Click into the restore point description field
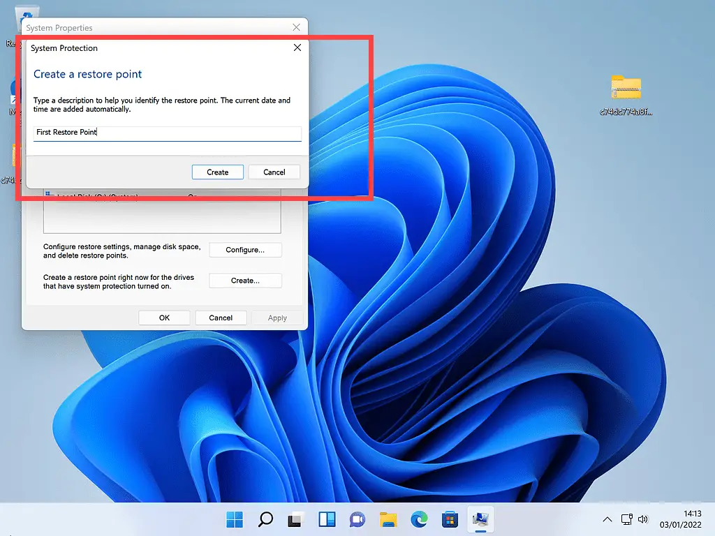Viewport: 715px width, 536px height. (x=168, y=133)
